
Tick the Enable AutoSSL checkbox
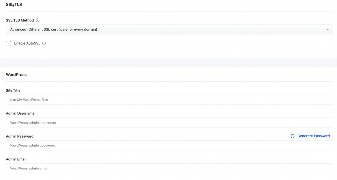click(x=8, y=44)
